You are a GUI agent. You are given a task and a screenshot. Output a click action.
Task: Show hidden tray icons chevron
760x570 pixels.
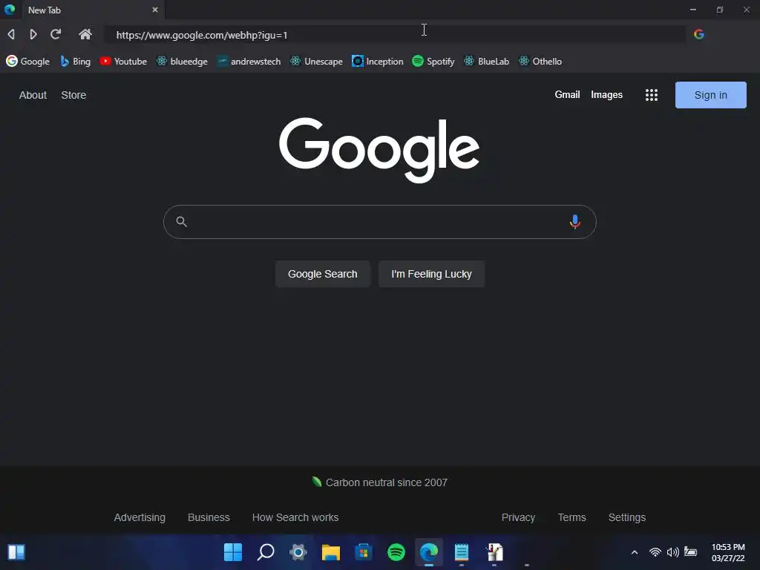point(634,552)
